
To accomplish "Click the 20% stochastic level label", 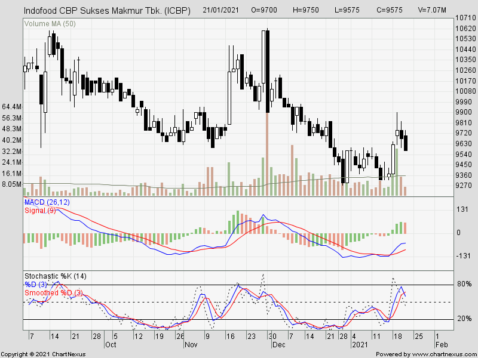I will [x=465, y=319].
